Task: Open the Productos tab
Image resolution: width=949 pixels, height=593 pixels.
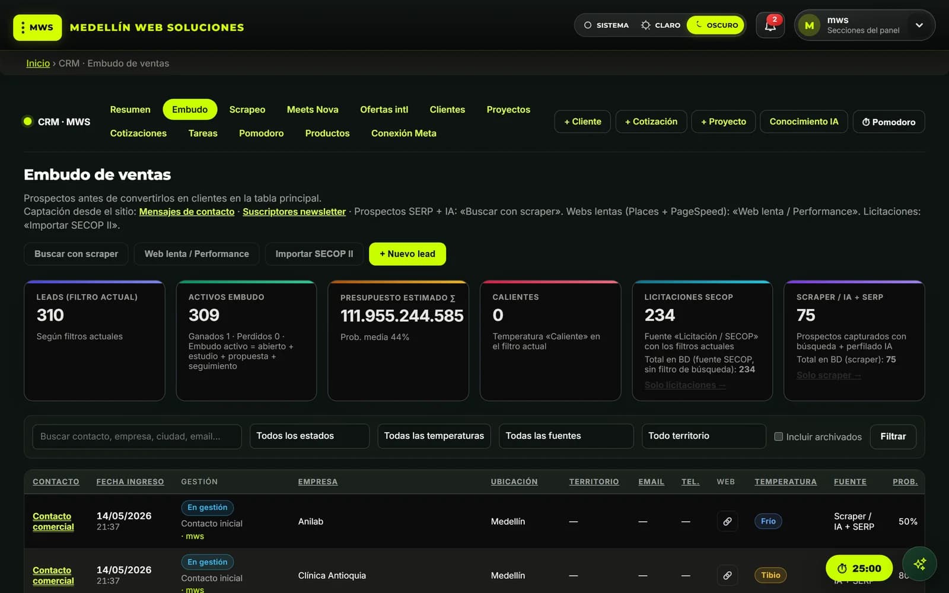Action: point(327,133)
